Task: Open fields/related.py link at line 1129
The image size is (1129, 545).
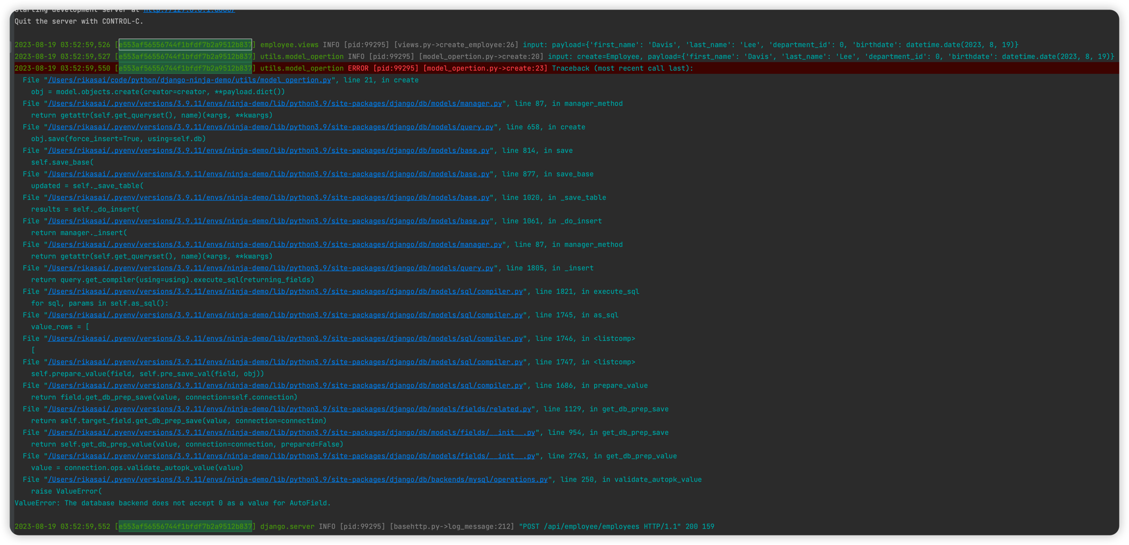Action: [x=290, y=409]
